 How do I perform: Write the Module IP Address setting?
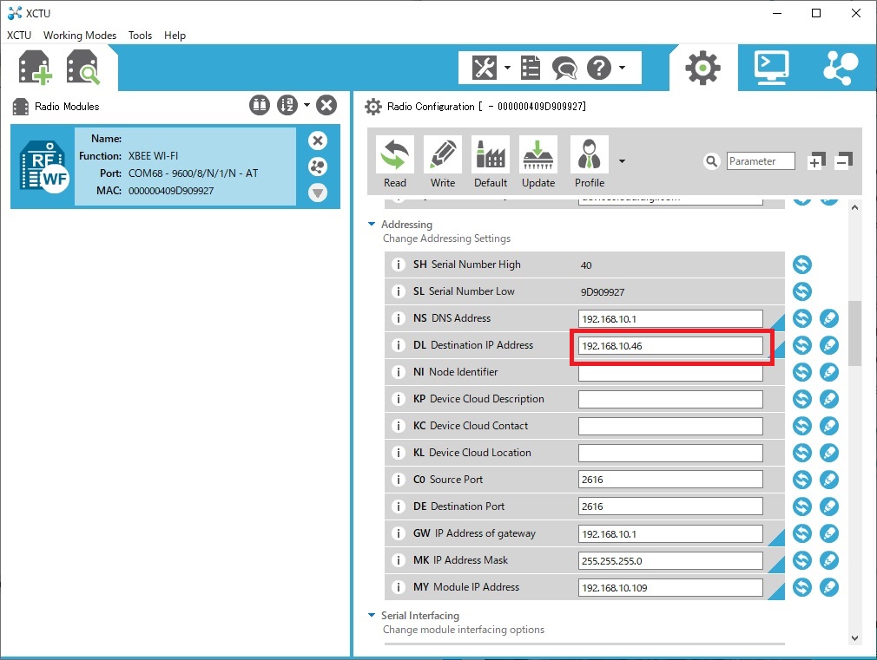coord(829,587)
